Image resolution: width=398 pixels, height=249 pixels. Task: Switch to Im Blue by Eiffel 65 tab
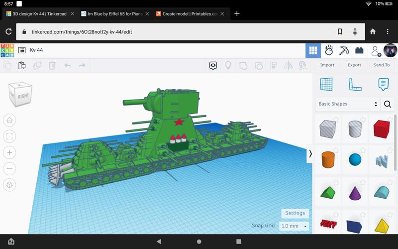click(115, 14)
